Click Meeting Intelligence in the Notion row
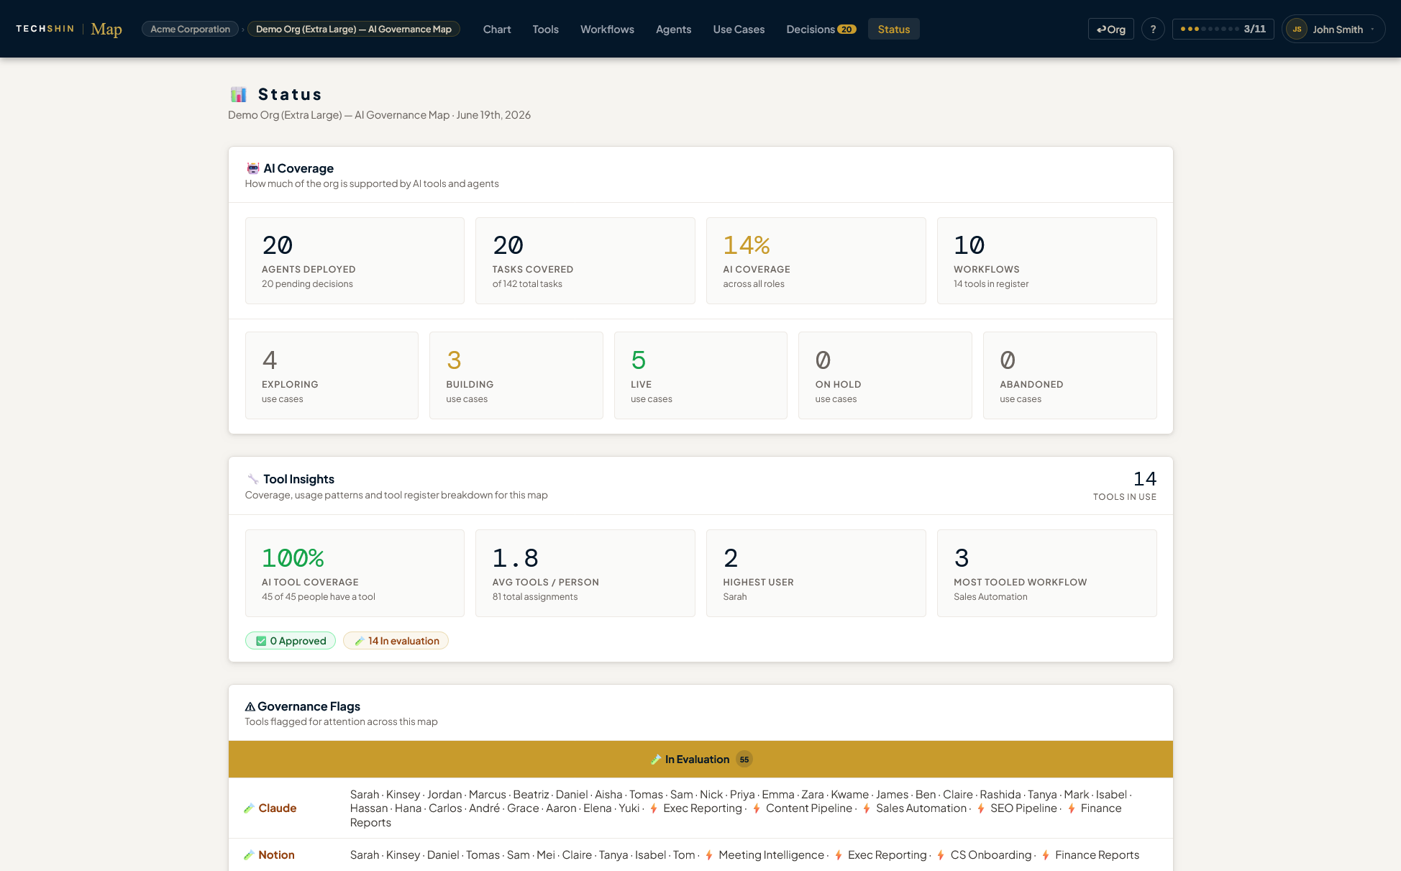This screenshot has width=1401, height=871. click(771, 855)
